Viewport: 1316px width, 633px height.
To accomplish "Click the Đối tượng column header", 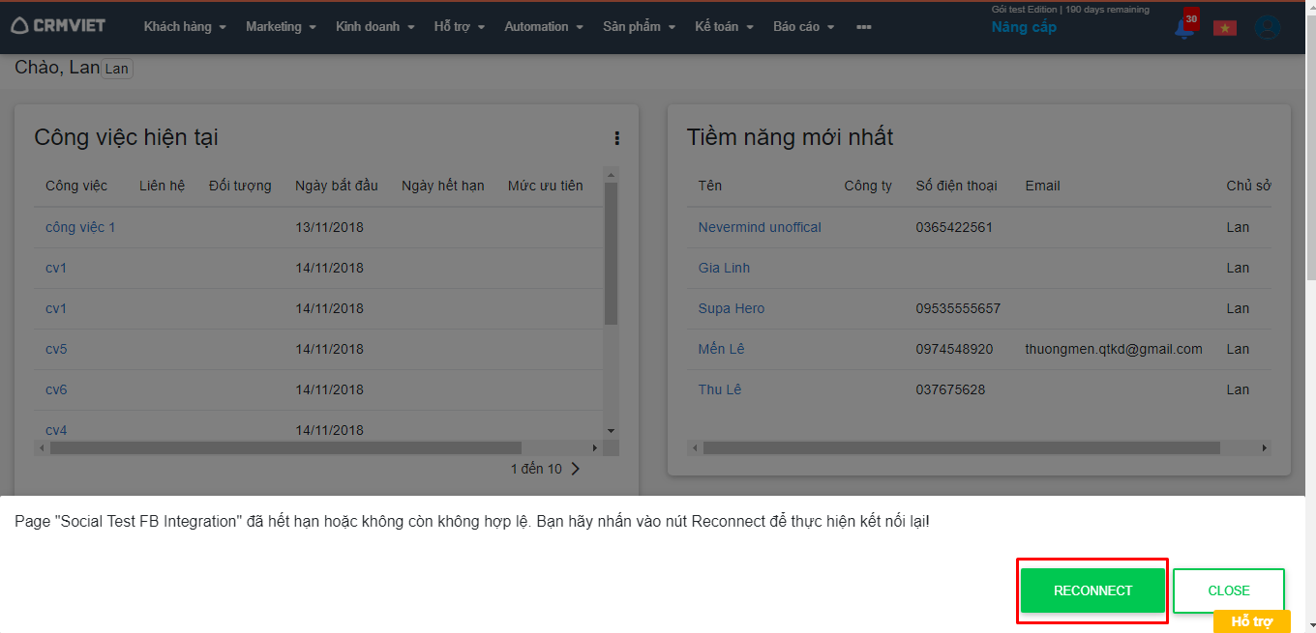I will [x=240, y=186].
